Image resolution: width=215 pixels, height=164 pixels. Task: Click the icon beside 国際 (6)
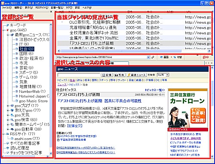coord(17,54)
